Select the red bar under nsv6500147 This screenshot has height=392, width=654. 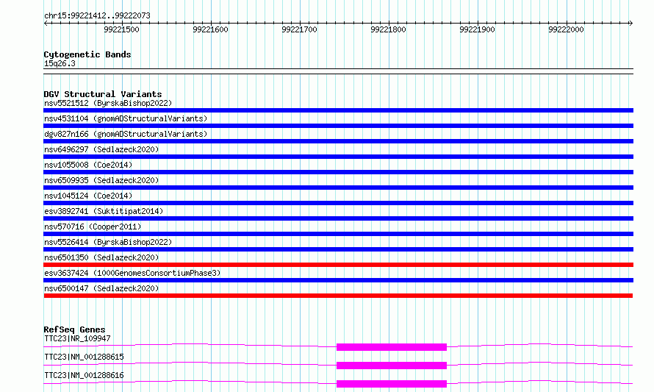click(x=338, y=296)
